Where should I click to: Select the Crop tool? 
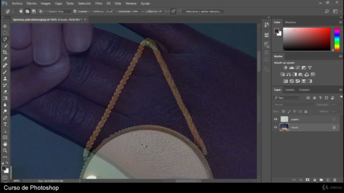click(x=5, y=53)
